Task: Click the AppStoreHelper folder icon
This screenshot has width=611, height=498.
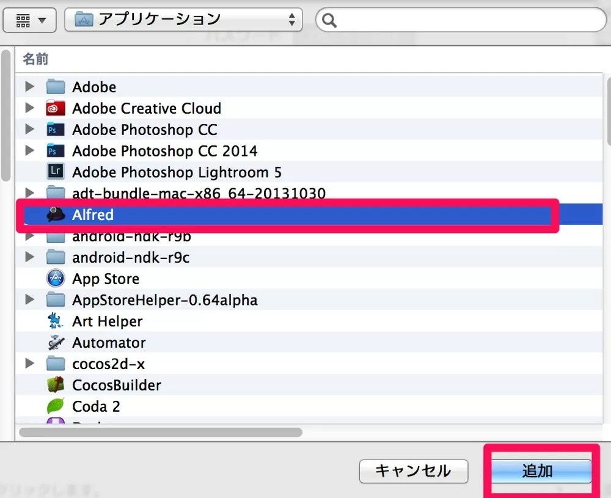Action: coord(56,299)
